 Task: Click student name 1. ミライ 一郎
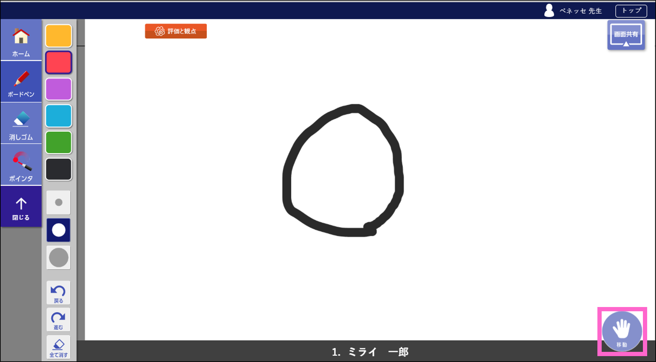(370, 352)
